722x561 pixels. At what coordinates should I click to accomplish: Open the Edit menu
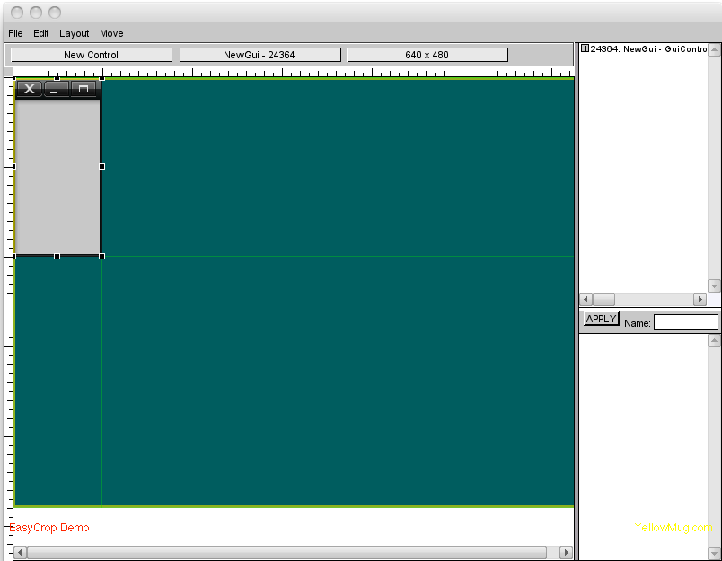pyautogui.click(x=41, y=33)
